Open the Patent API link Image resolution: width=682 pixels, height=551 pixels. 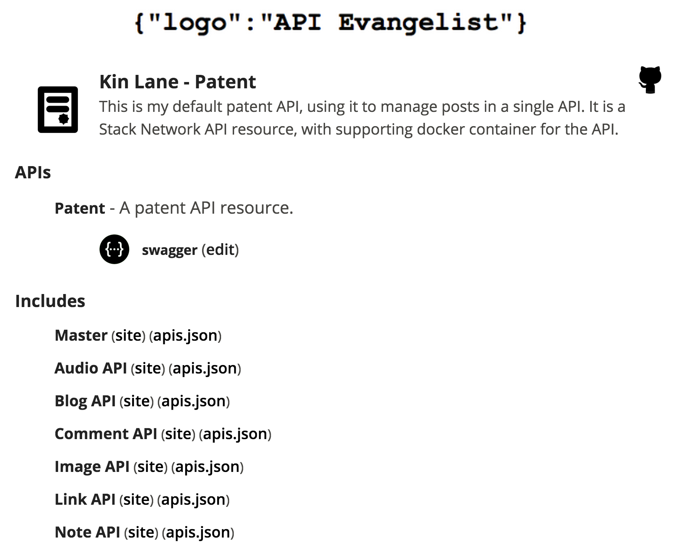(x=80, y=208)
